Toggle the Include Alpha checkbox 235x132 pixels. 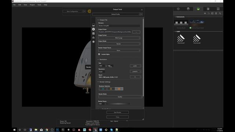coord(99,54)
